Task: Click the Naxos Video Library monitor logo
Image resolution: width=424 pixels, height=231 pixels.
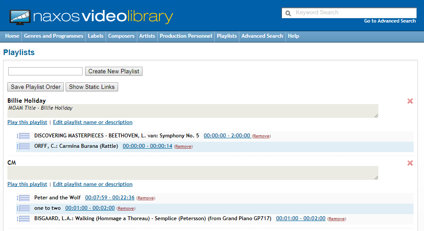Action: click(x=20, y=17)
